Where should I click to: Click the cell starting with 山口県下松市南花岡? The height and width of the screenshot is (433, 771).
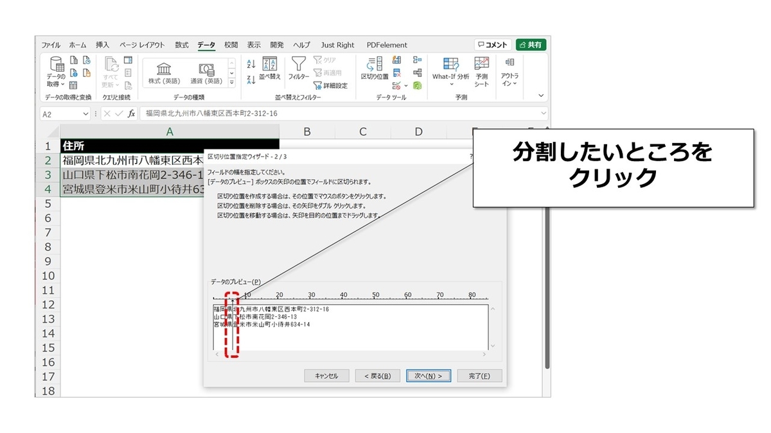(x=132, y=174)
